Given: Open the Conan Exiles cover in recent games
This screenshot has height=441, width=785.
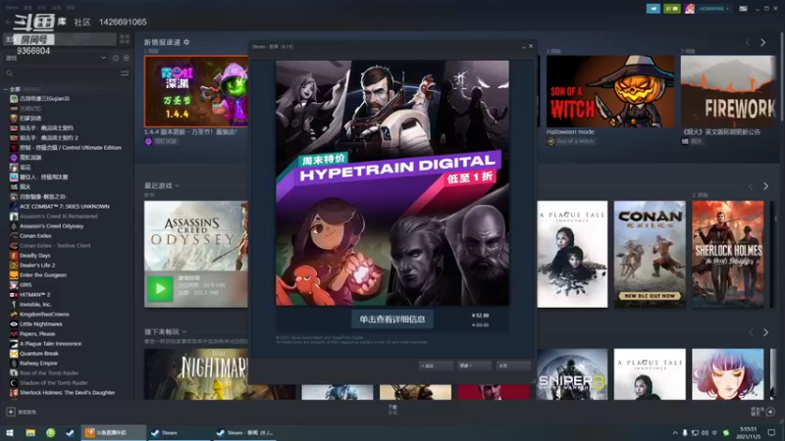Looking at the screenshot, I should (650, 254).
